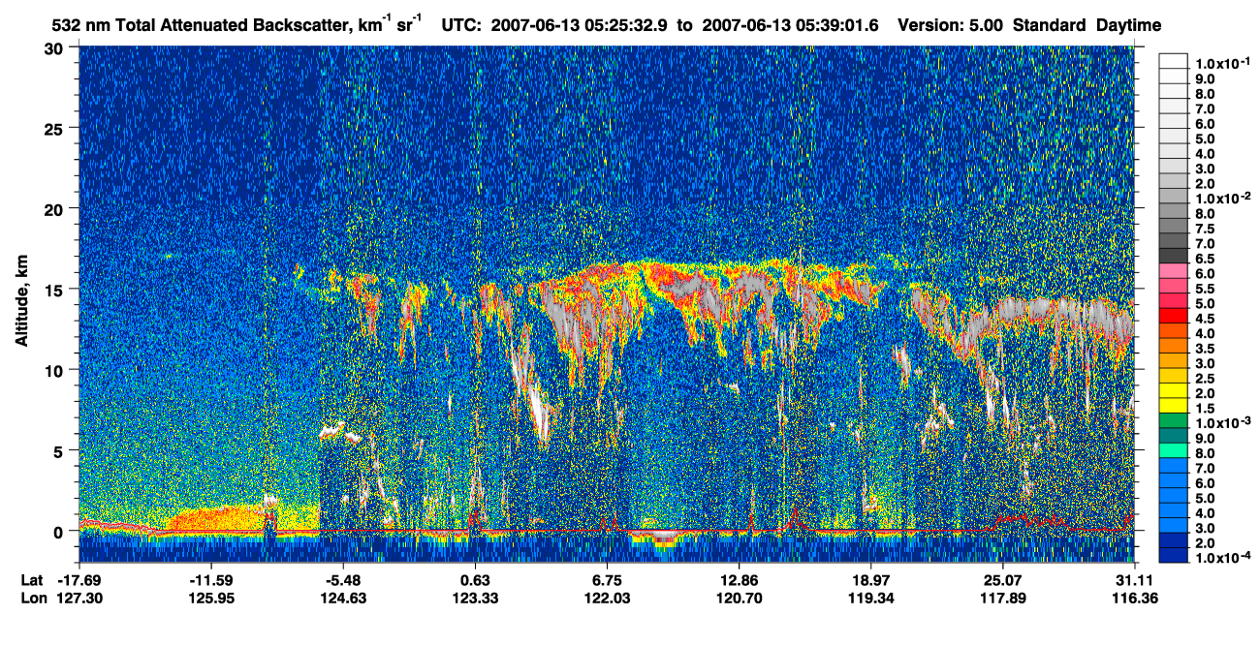The height and width of the screenshot is (646, 1260).
Task: Click latitude value '0.63'
Action: pos(475,580)
